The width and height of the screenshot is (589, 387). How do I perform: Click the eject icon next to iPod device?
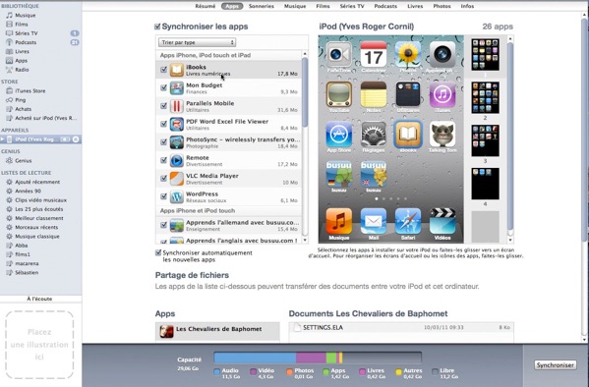(x=76, y=139)
